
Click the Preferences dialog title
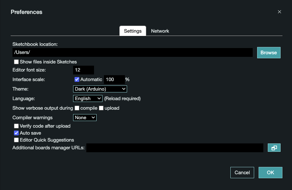pyautogui.click(x=26, y=12)
